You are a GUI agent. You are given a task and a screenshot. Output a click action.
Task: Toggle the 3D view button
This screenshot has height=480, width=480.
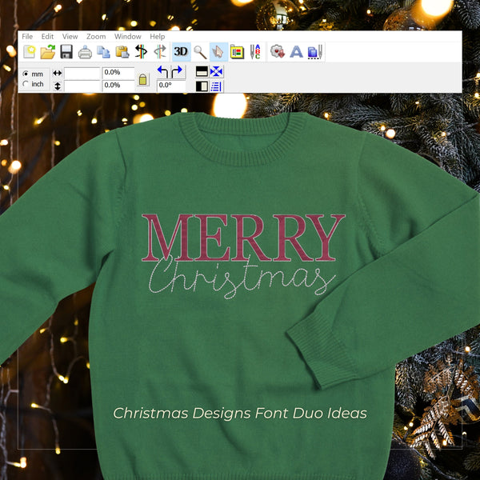pos(181,52)
